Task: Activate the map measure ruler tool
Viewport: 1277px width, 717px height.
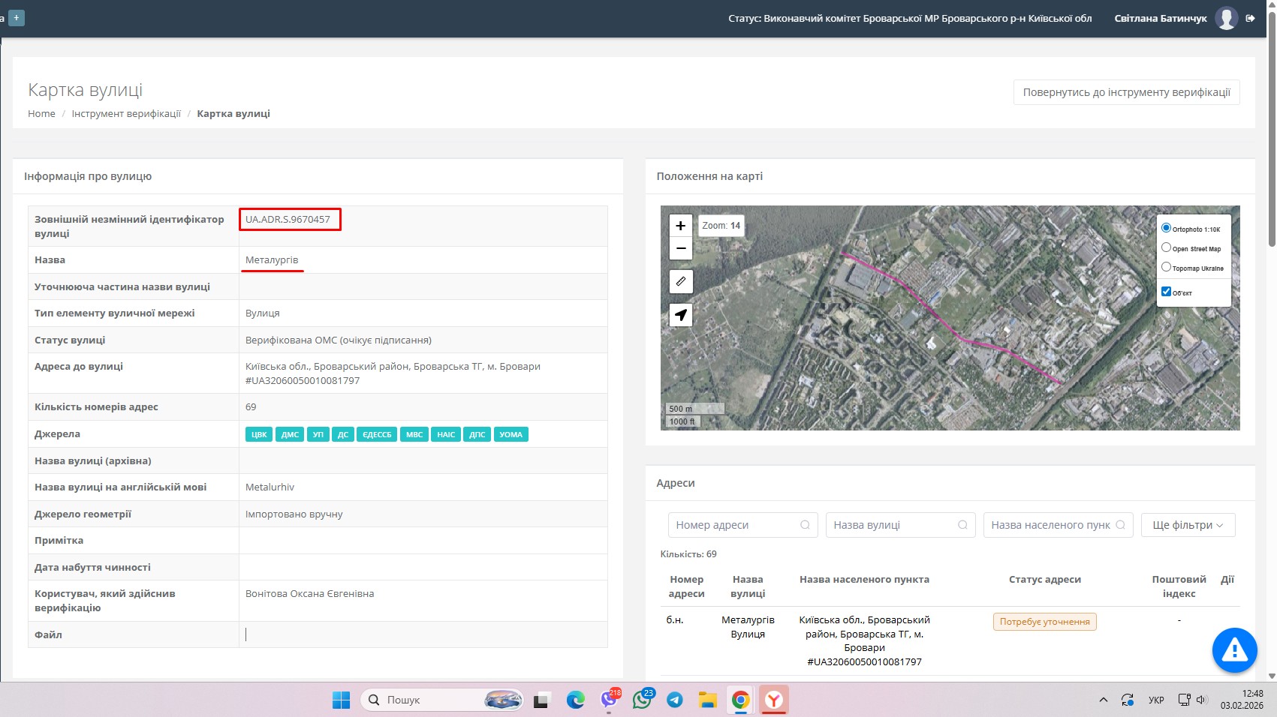Action: click(x=680, y=281)
